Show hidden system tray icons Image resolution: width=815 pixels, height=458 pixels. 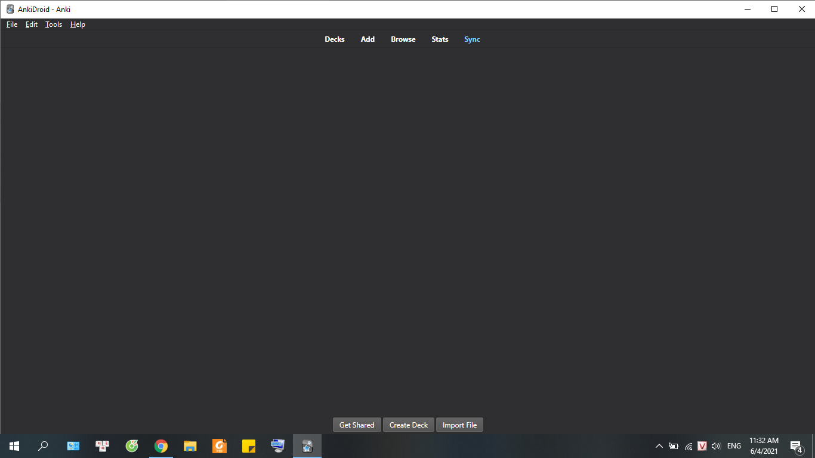tap(659, 446)
